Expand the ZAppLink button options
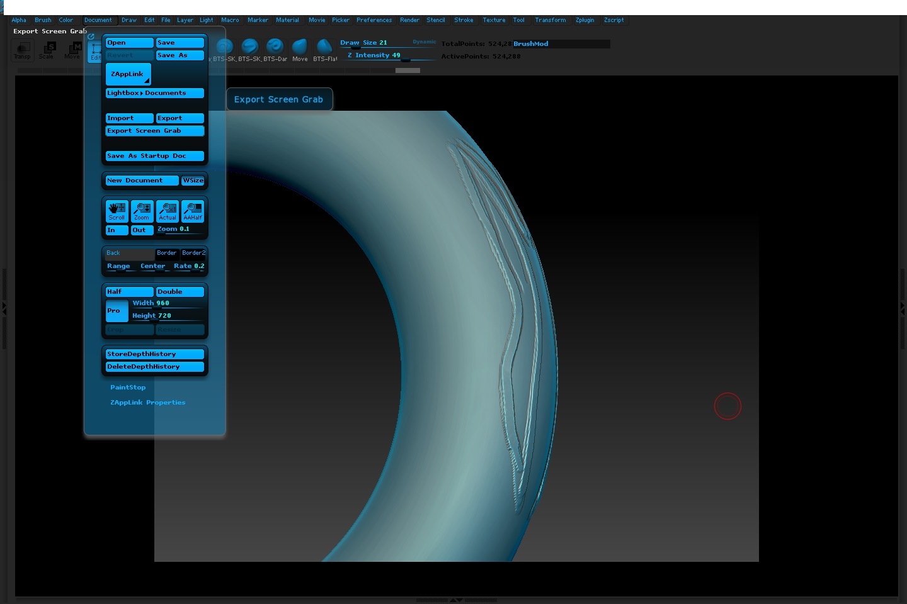 128,74
